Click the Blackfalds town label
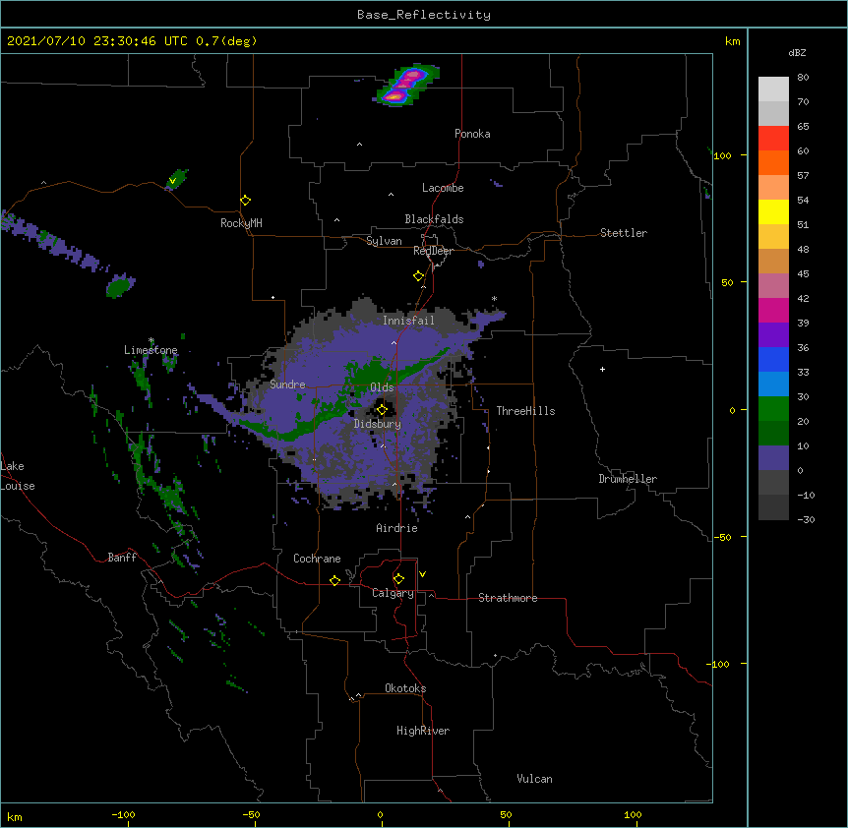Viewport: 848px width, 828px height. pos(434,219)
